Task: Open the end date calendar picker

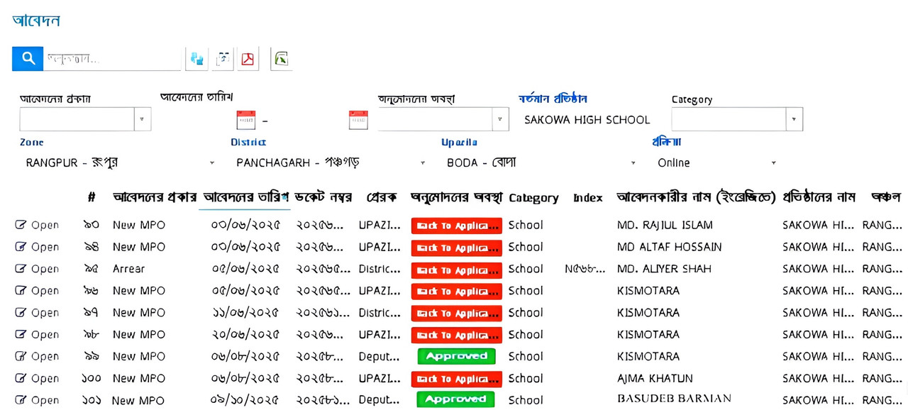Action: click(x=358, y=119)
